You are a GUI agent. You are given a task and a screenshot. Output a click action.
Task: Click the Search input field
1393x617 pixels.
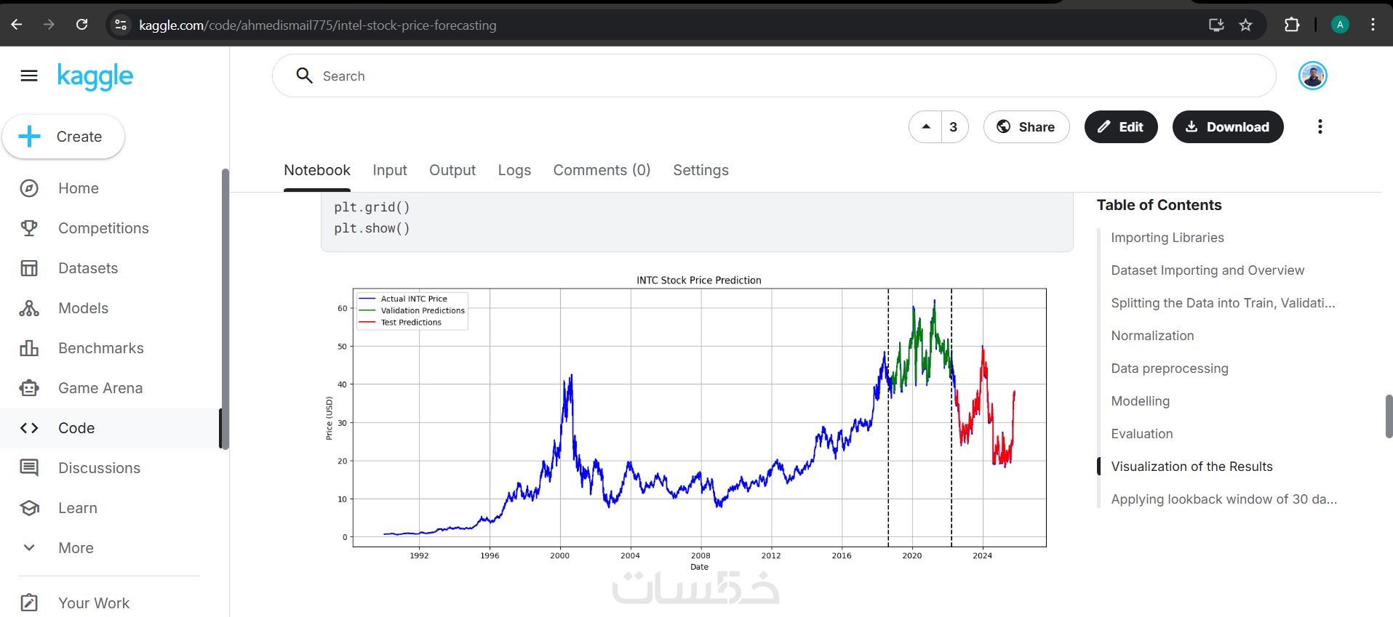click(774, 76)
